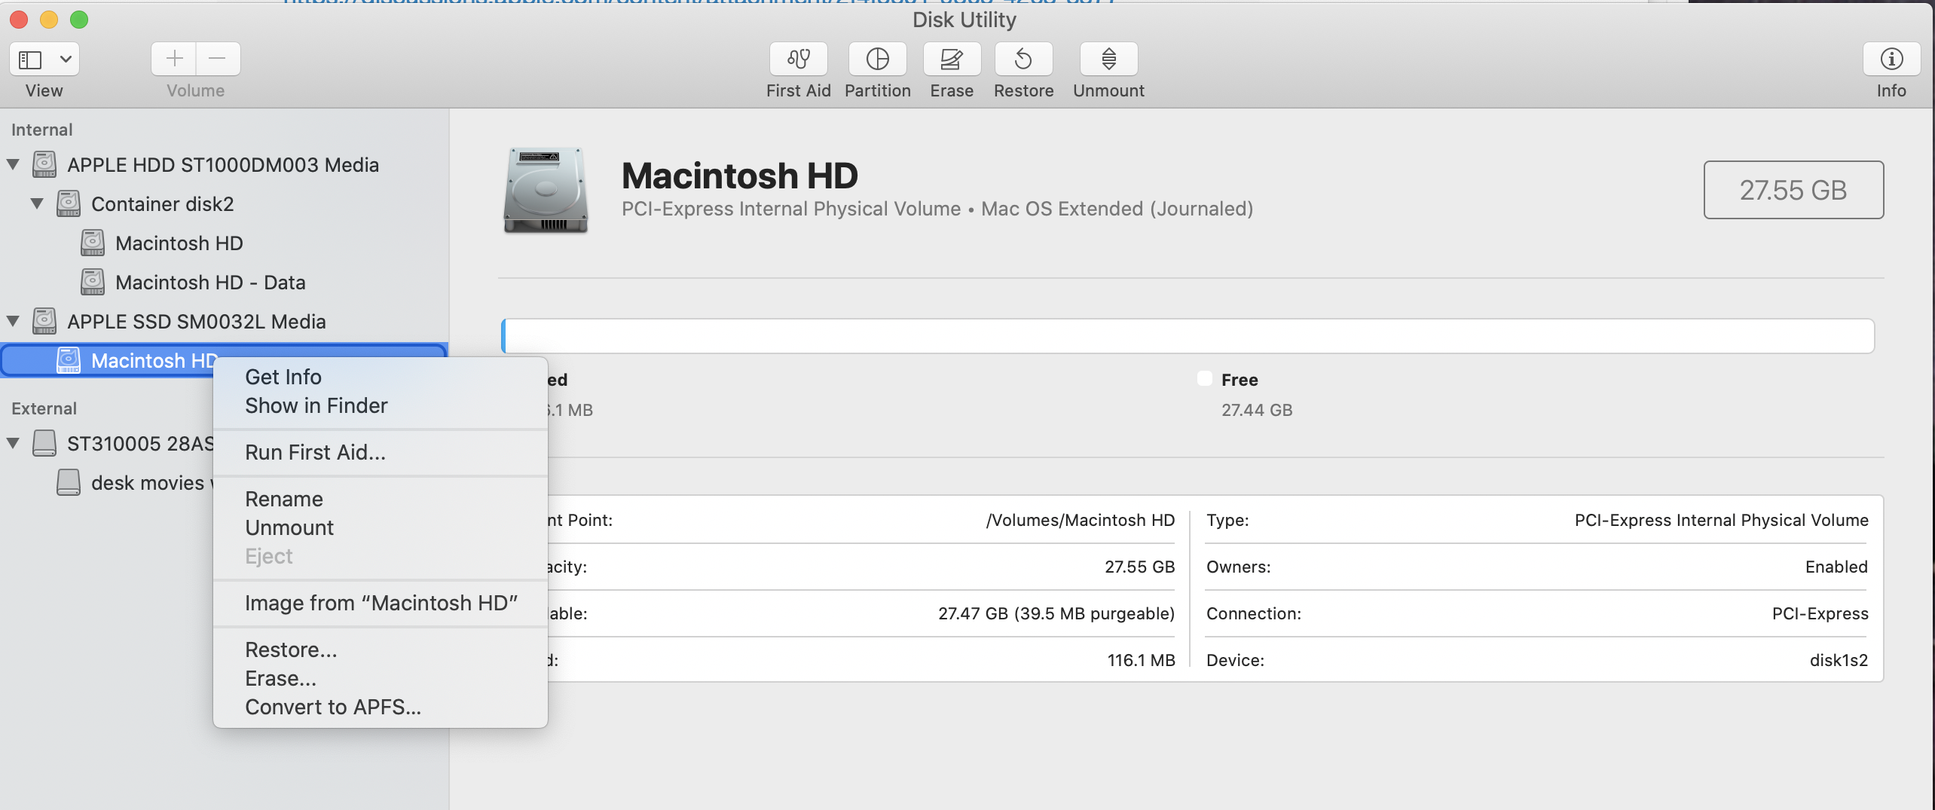This screenshot has width=1935, height=810.
Task: Collapse the APPLE HDD ST1000DM003 Media tree
Action: pyautogui.click(x=13, y=164)
